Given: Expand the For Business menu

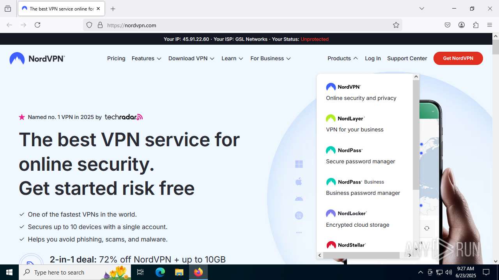Looking at the screenshot, I should click(271, 58).
